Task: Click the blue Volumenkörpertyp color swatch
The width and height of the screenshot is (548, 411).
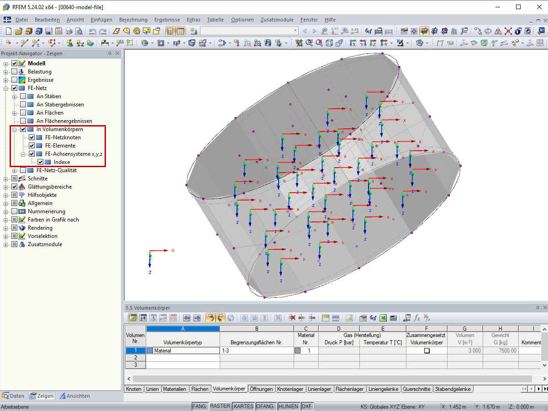Action: [x=150, y=351]
